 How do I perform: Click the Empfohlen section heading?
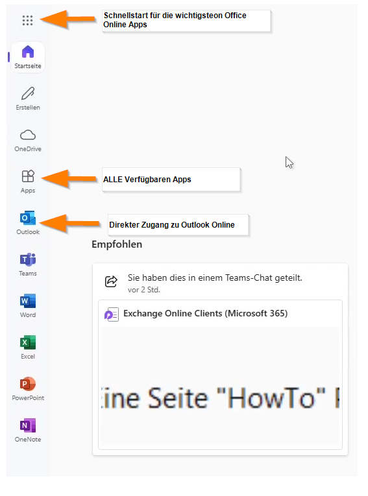click(117, 244)
